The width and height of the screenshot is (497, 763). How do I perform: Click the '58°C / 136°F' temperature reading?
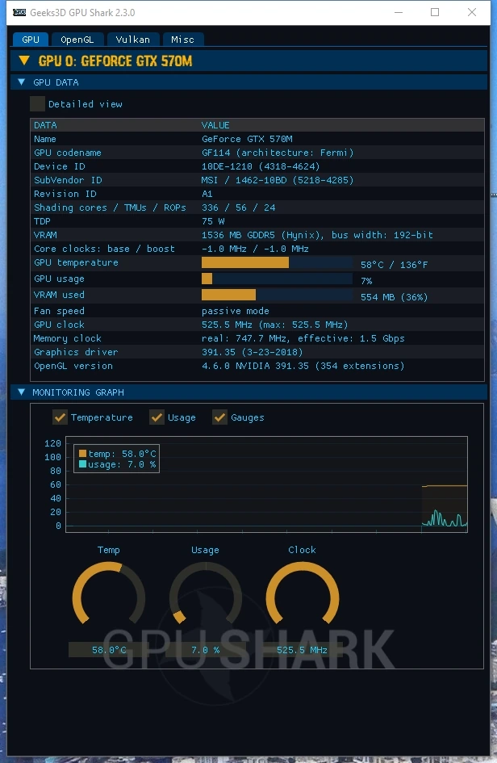pyautogui.click(x=394, y=265)
